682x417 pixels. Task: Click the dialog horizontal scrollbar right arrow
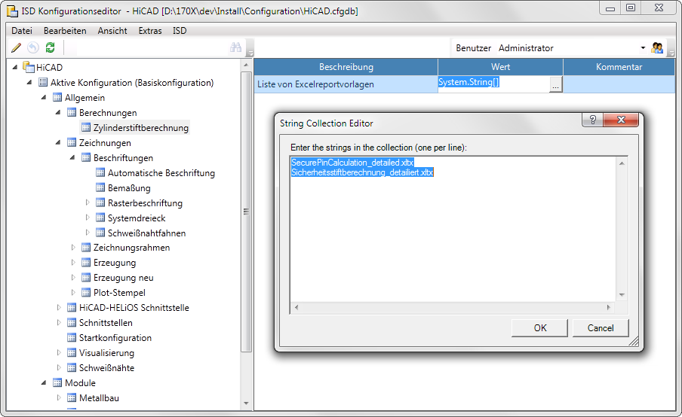[x=609, y=308]
